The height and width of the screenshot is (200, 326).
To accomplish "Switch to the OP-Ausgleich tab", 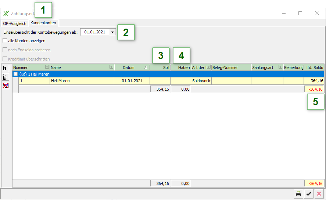I will (15, 23).
